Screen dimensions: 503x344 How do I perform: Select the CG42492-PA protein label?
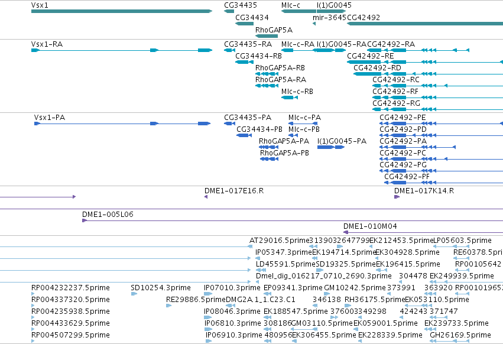click(403, 141)
